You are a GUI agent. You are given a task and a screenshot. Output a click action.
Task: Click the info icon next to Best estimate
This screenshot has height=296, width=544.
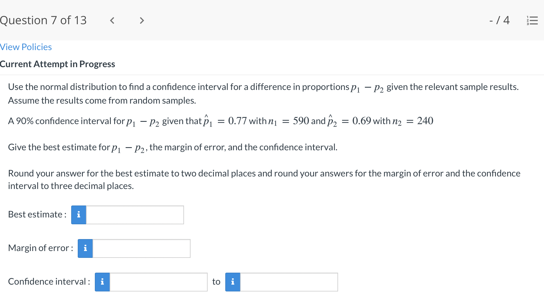[x=78, y=215]
